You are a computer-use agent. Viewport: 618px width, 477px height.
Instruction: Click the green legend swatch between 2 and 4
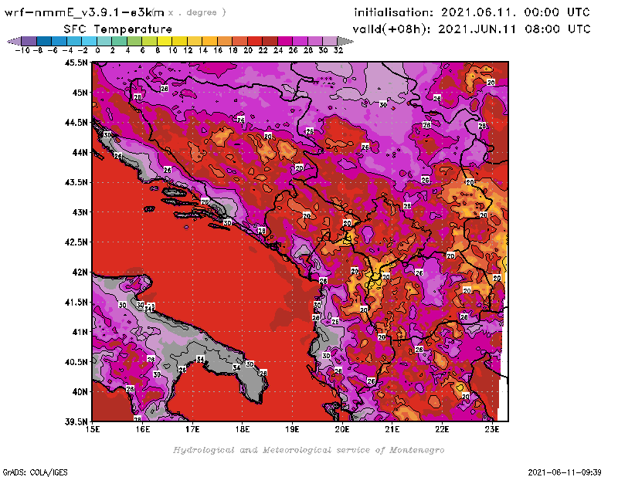coord(120,41)
